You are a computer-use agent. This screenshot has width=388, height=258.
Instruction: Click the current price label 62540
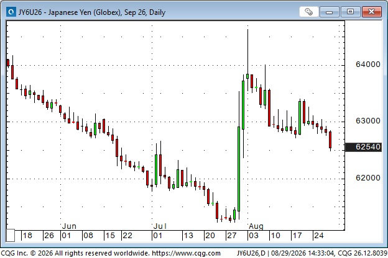coord(363,147)
